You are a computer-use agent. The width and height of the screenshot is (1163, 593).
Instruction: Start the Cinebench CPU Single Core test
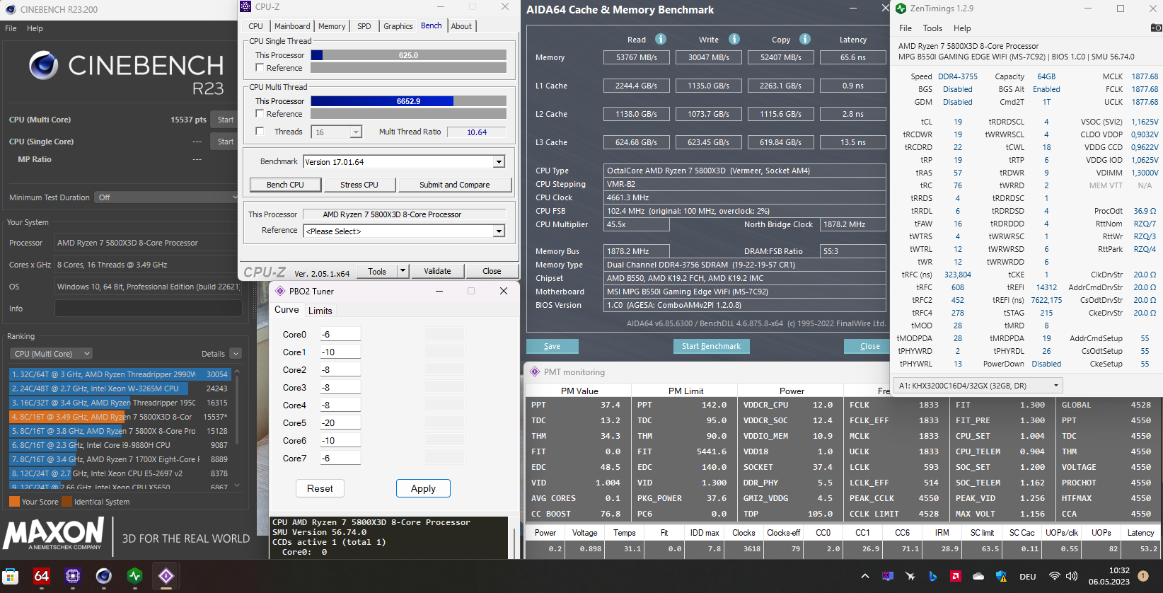coord(226,142)
